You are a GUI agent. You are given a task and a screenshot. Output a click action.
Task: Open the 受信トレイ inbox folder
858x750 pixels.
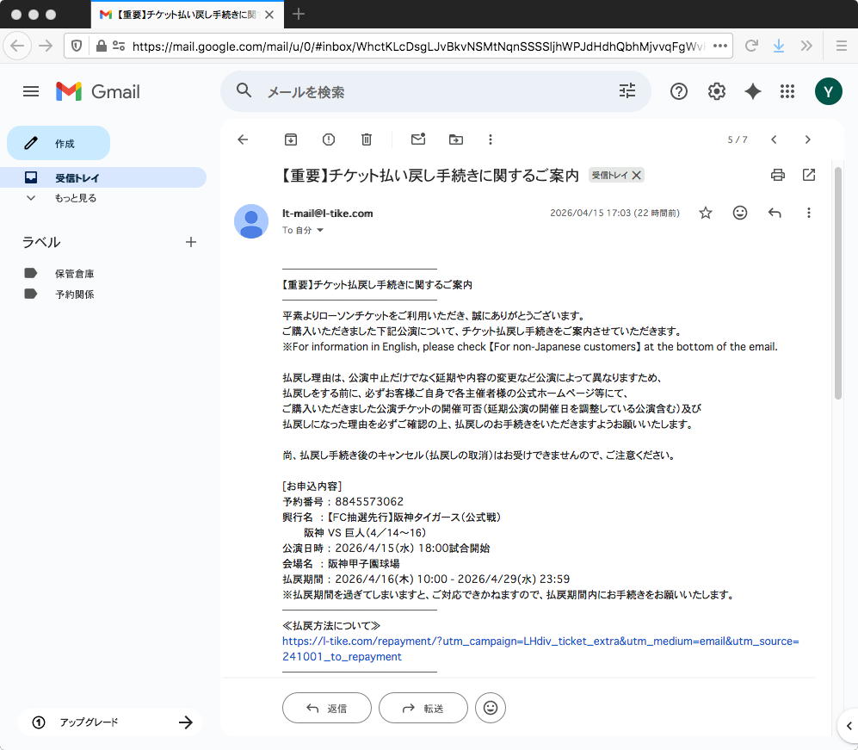(103, 177)
